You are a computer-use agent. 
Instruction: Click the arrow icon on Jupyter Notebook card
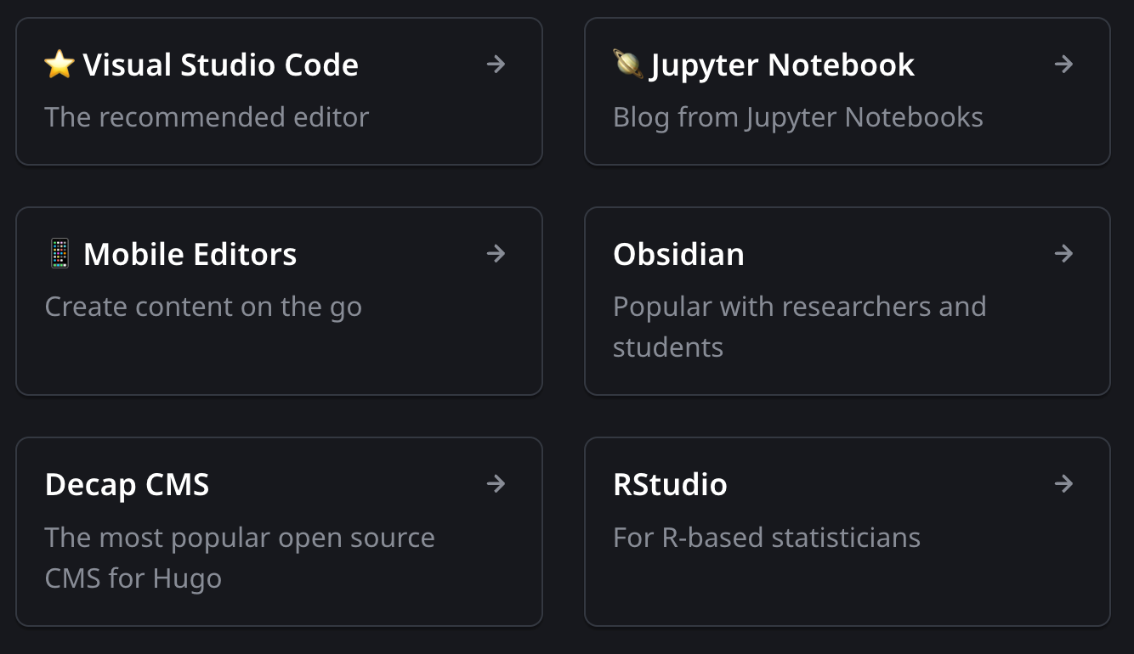tap(1064, 64)
